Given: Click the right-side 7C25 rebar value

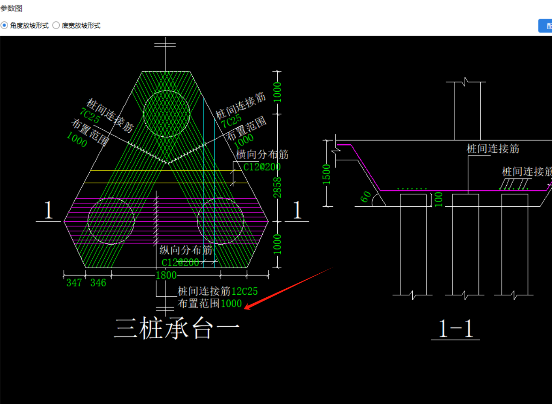Looking at the screenshot, I should (231, 120).
